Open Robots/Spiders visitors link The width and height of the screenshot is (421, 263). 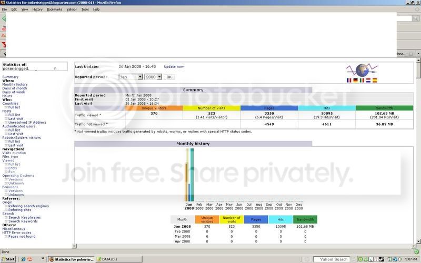click(x=22, y=137)
